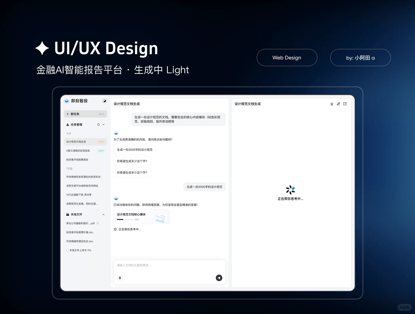Screen dimensions: 415x314
Task: Click the 本地文件上传中 0% upload spinner
Action: [x=67, y=250]
